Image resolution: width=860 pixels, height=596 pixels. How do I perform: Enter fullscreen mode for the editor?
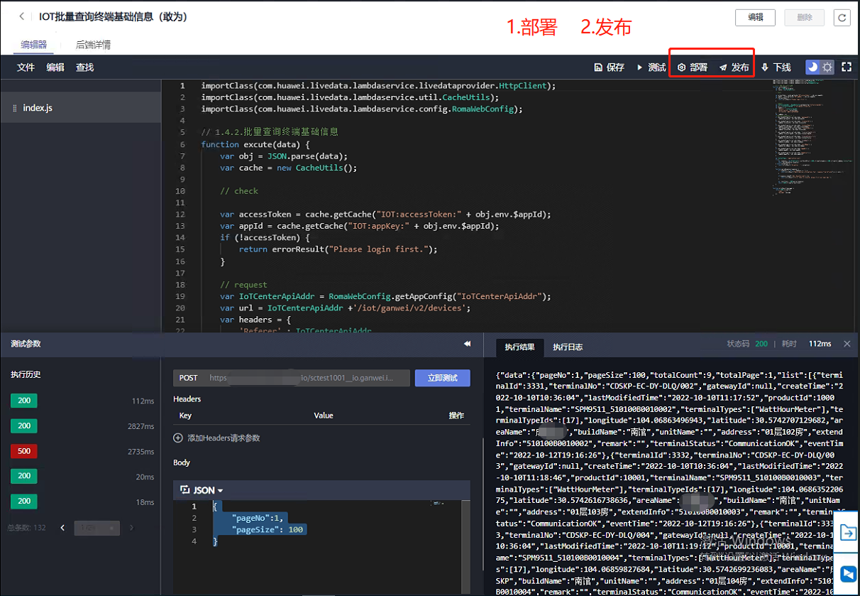[846, 67]
